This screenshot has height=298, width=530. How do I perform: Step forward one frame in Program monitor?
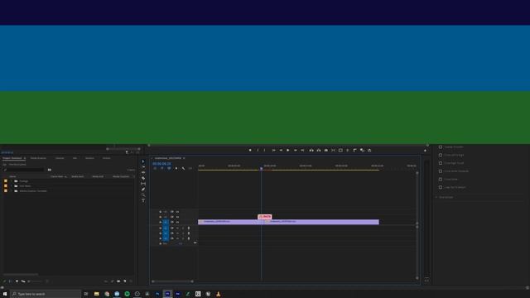point(296,151)
